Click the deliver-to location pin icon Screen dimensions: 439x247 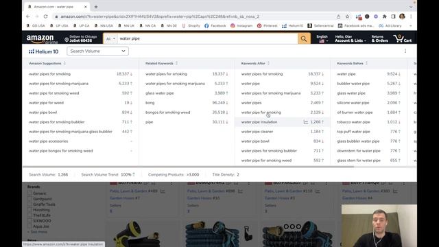[67, 40]
